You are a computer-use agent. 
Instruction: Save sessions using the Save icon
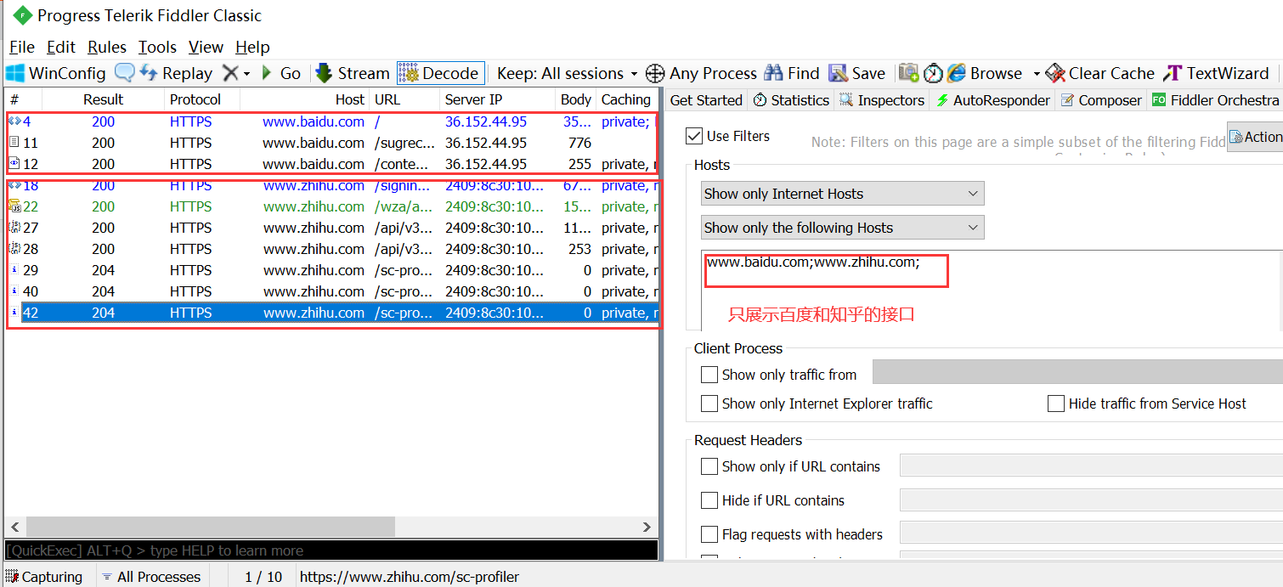(x=857, y=73)
